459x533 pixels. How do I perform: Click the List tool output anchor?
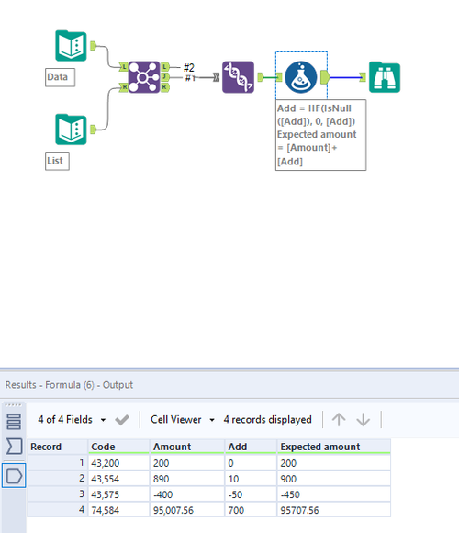point(93,130)
